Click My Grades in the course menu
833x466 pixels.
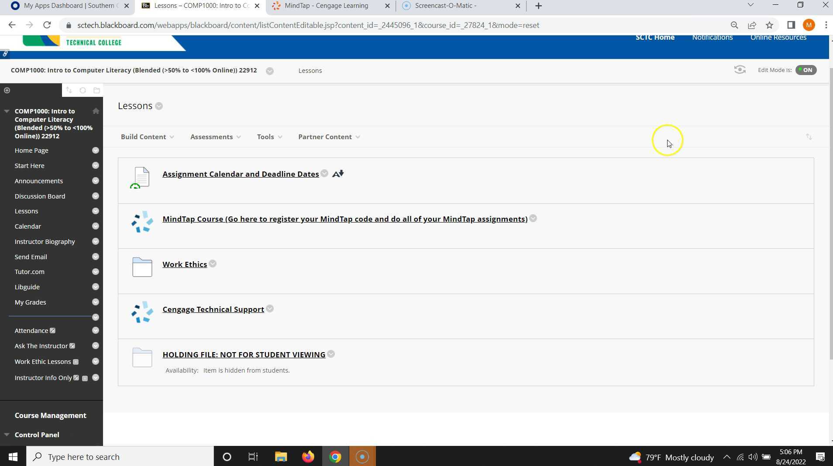pos(30,302)
